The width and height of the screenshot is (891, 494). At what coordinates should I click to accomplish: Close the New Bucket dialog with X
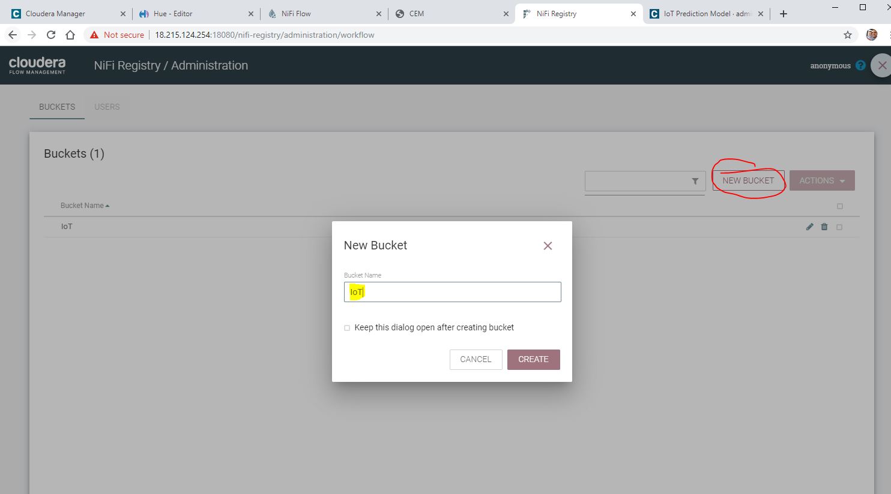tap(548, 246)
